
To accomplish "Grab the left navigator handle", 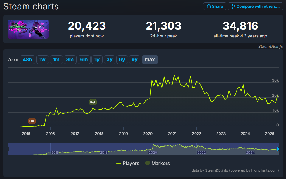I will click(x=8, y=149).
